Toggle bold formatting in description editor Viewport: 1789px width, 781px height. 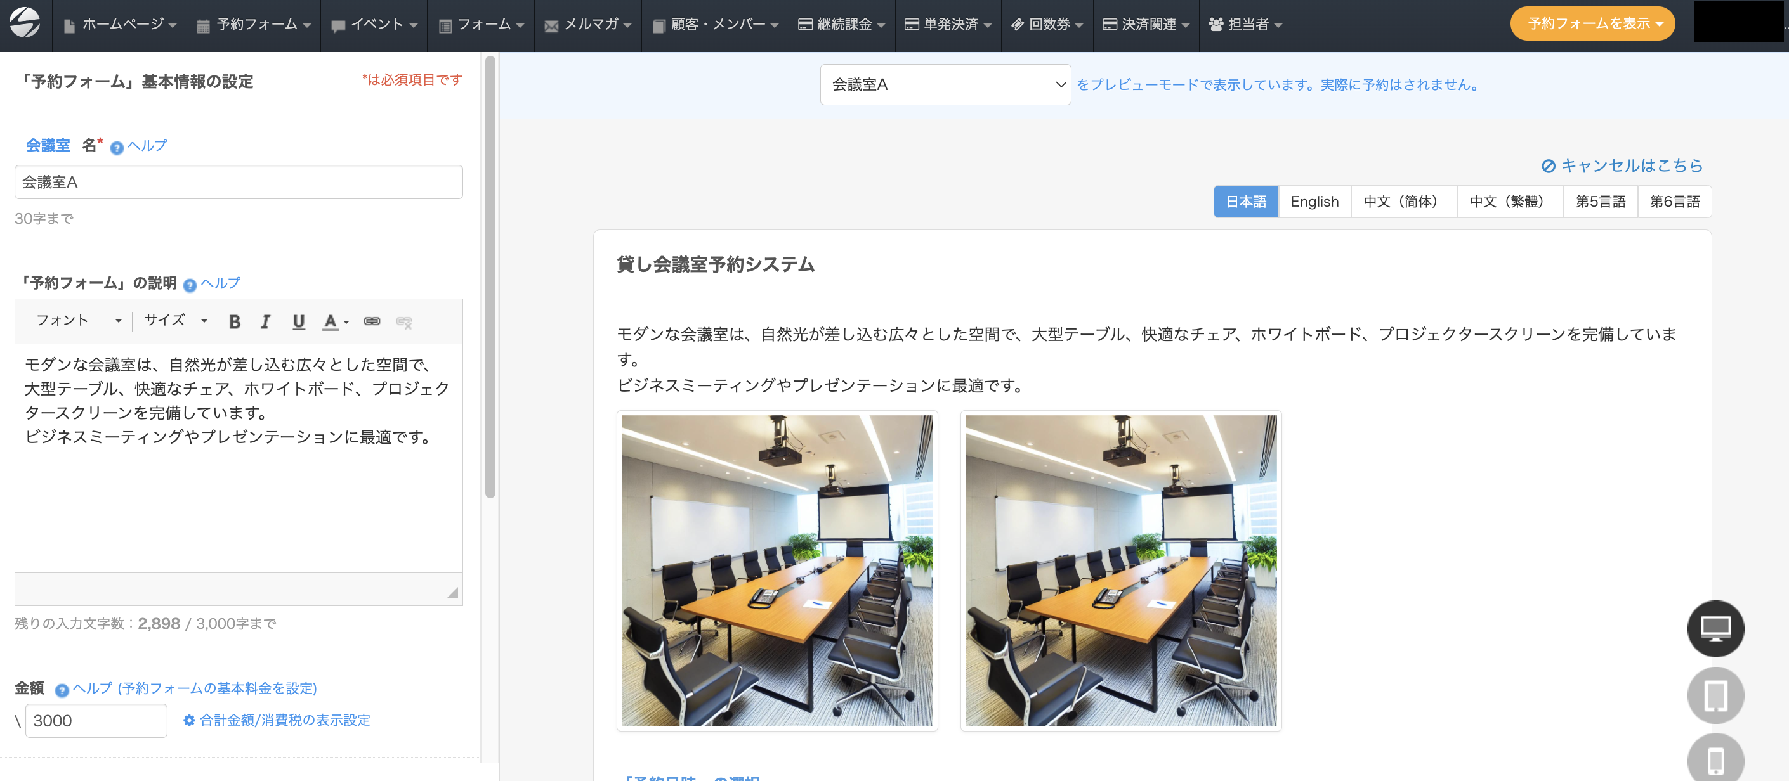(235, 321)
